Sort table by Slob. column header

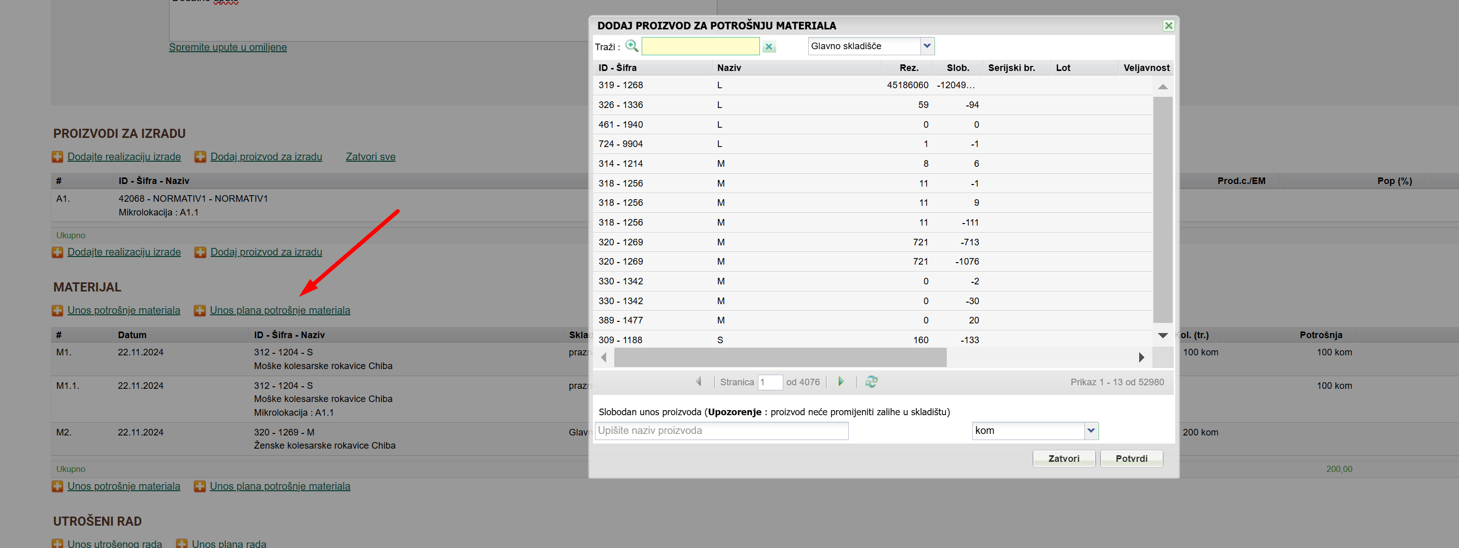[x=957, y=68]
